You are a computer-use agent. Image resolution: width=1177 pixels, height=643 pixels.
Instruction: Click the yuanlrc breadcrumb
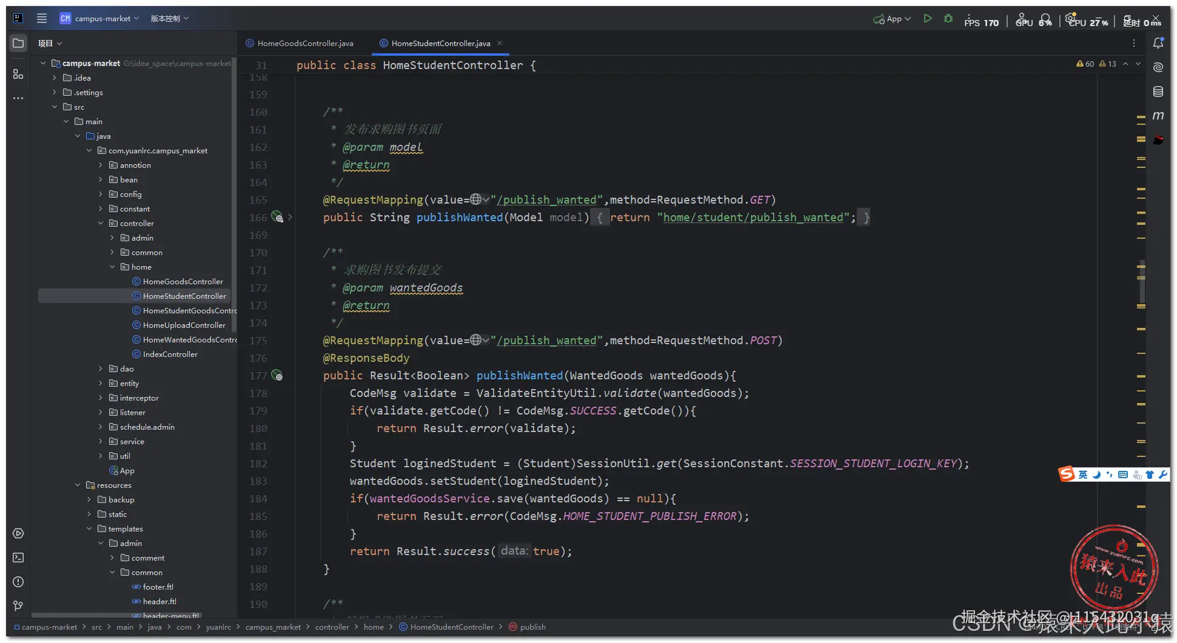tap(218, 627)
